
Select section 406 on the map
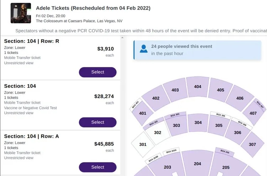240,98
